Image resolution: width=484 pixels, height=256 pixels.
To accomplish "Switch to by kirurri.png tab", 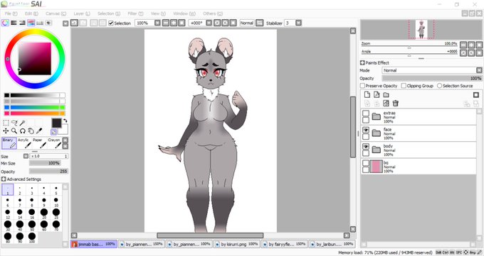I will pos(237,244).
